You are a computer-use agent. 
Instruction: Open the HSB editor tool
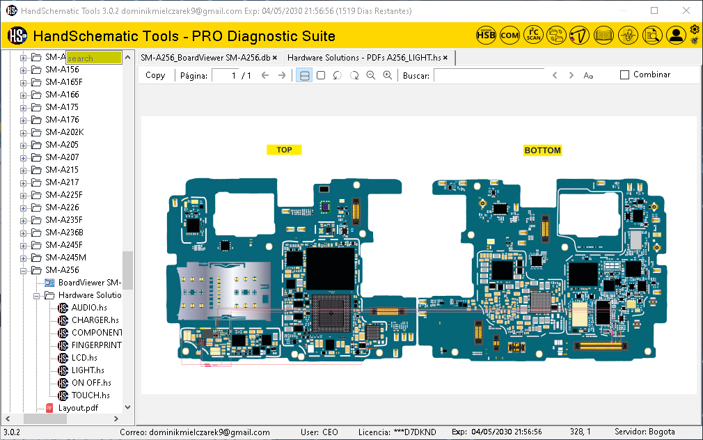pos(486,35)
